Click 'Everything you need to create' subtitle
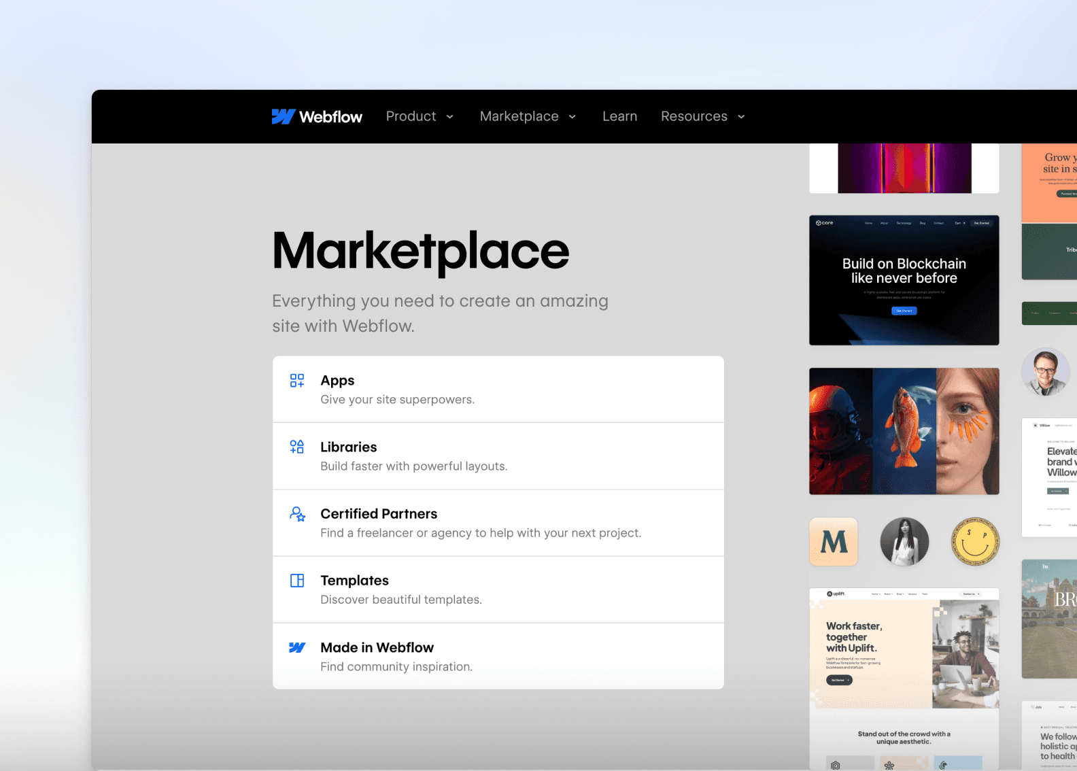 tap(440, 313)
